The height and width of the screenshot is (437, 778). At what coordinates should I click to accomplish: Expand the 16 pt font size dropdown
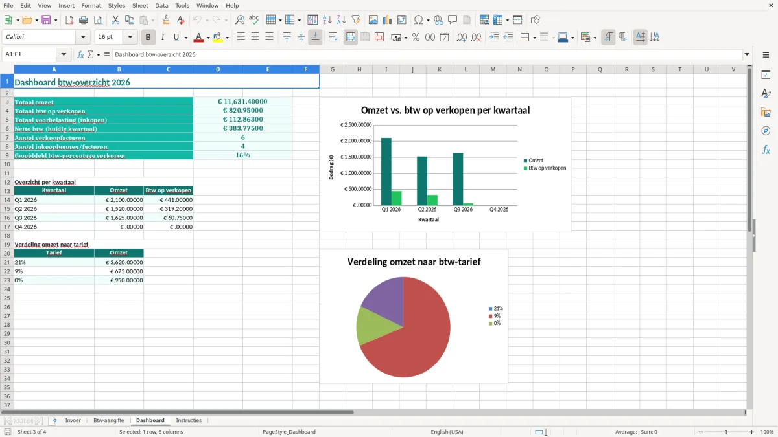coord(130,38)
